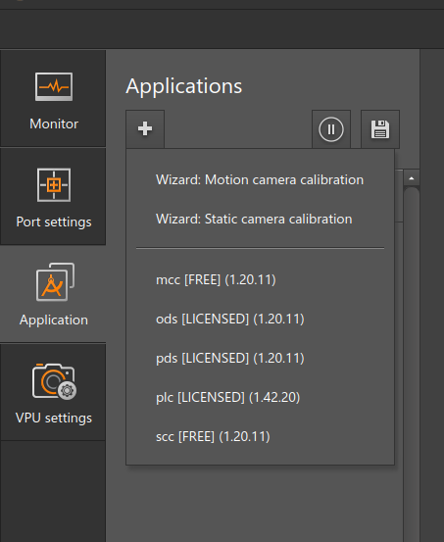Click the scrollbar up arrow
The width and height of the screenshot is (444, 542).
pos(411,178)
